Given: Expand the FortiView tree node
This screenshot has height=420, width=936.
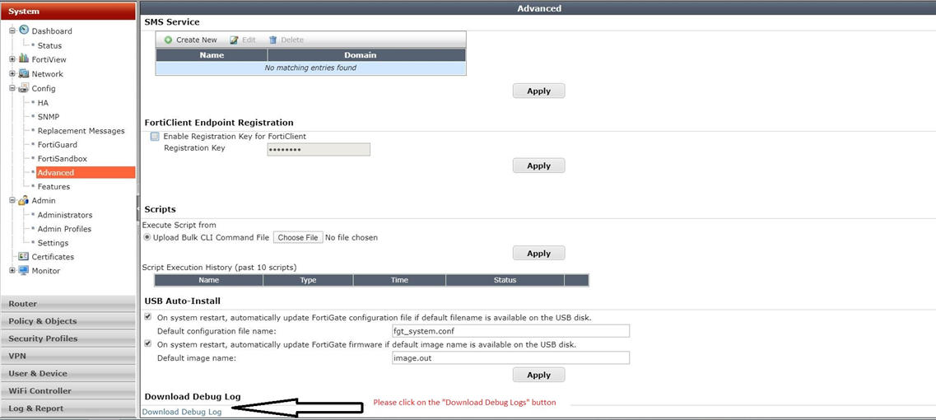Looking at the screenshot, I should coord(12,59).
